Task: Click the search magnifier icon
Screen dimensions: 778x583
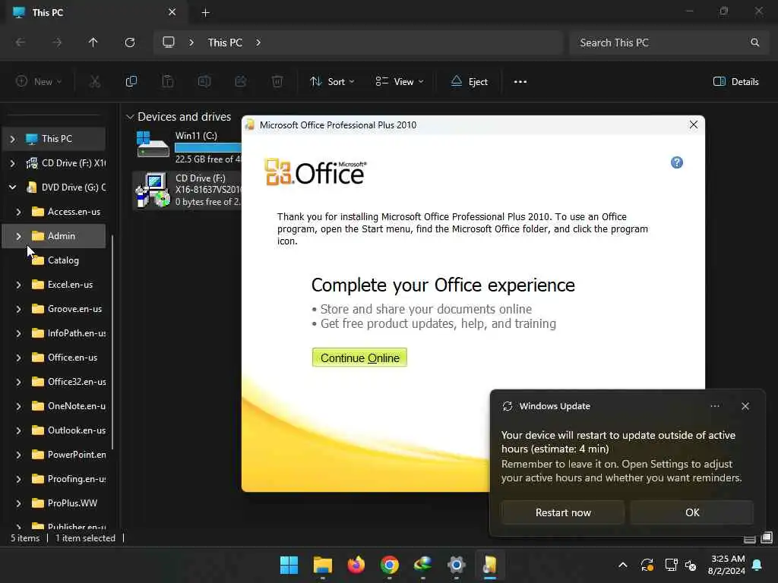Action: [x=754, y=43]
